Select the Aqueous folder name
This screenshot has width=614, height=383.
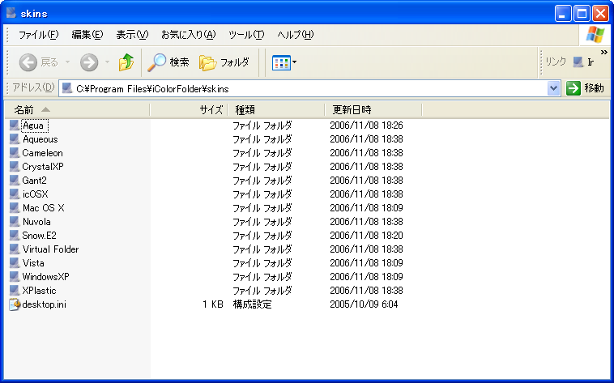pyautogui.click(x=40, y=139)
